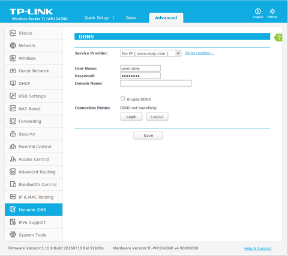Open the Forwarding menu label
The height and width of the screenshot is (256, 288).
(x=30, y=121)
